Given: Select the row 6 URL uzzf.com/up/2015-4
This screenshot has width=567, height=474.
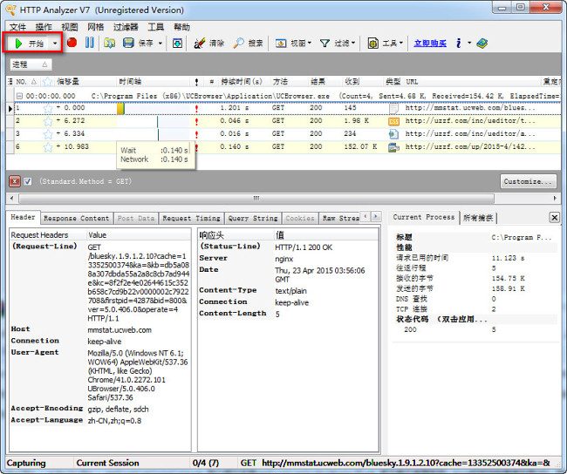Looking at the screenshot, I should coord(470,147).
